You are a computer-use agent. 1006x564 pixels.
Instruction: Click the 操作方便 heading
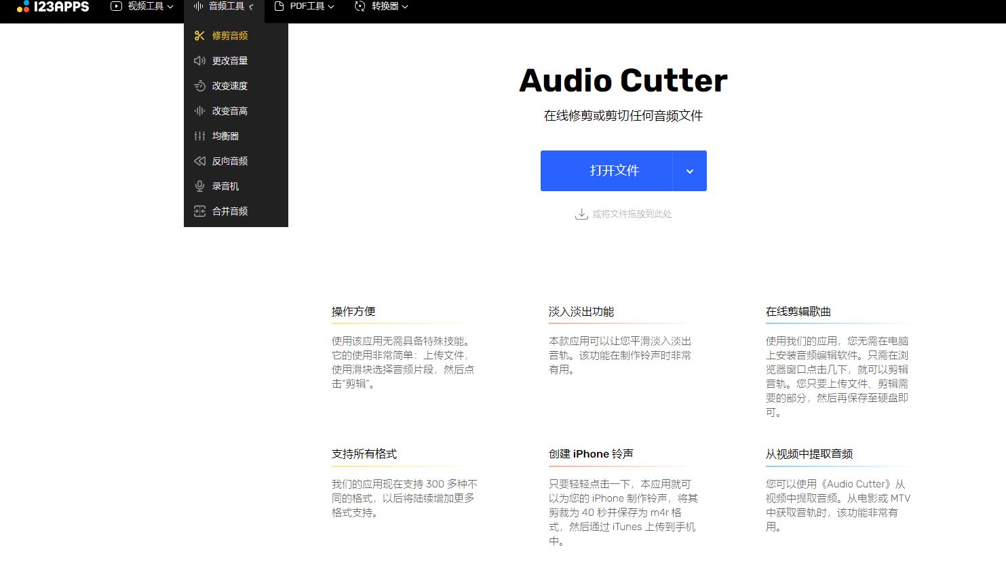353,312
